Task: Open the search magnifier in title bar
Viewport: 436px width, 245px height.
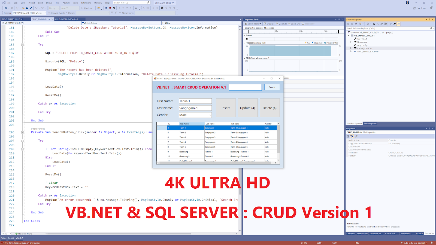Action: tap(148, 3)
